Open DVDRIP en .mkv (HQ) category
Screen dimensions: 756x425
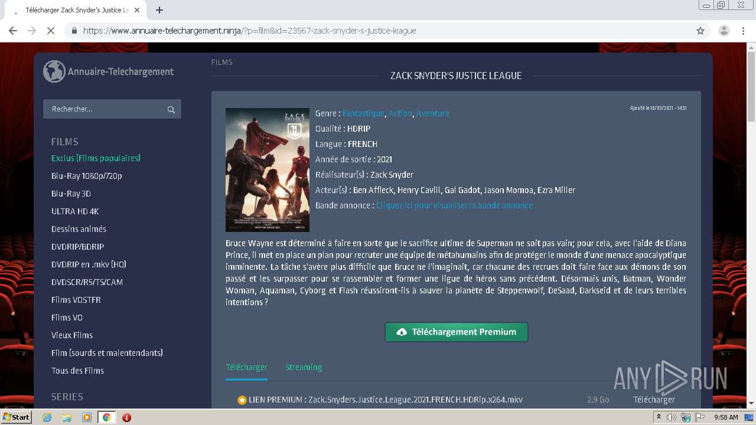point(89,264)
